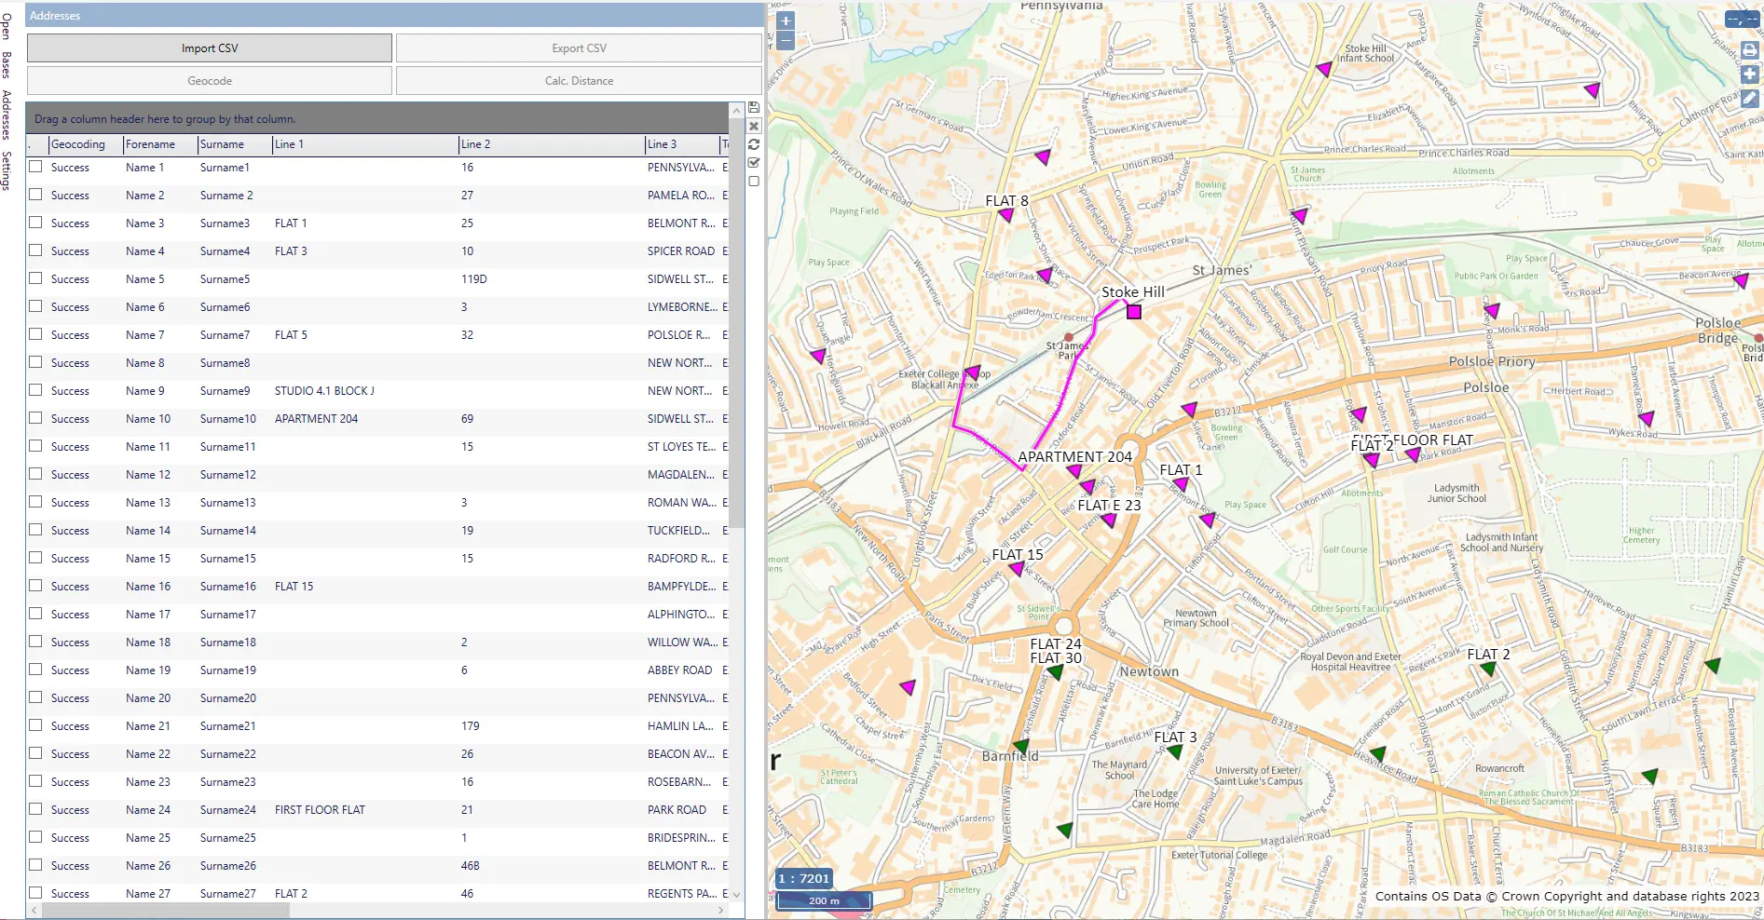Screen dimensions: 1764x920
Task: Select the ABBEY ROAD cell
Action: point(682,670)
